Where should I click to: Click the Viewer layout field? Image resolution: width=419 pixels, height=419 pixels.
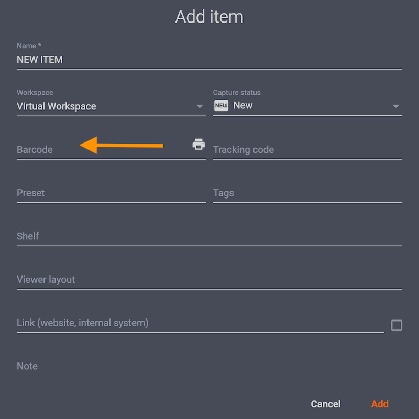(x=210, y=280)
